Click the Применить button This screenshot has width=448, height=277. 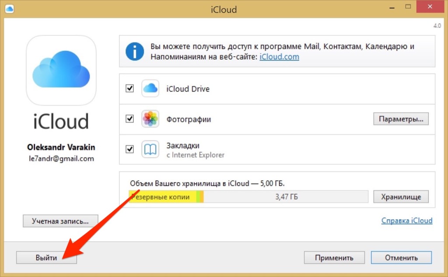point(334,258)
